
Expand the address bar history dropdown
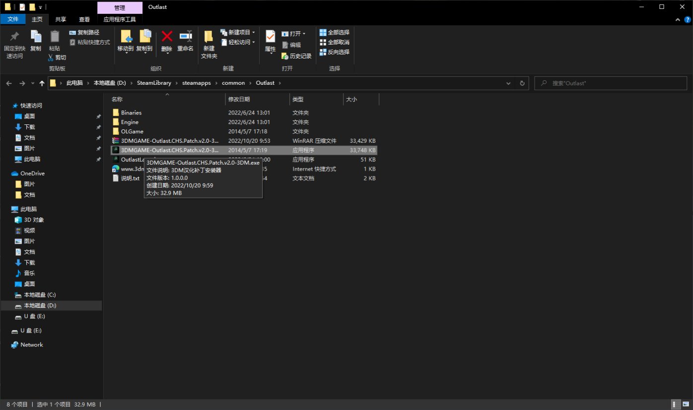click(508, 83)
